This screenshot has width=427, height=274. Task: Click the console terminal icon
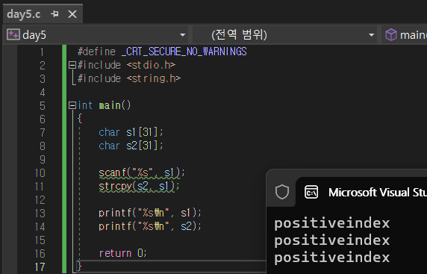(x=311, y=192)
